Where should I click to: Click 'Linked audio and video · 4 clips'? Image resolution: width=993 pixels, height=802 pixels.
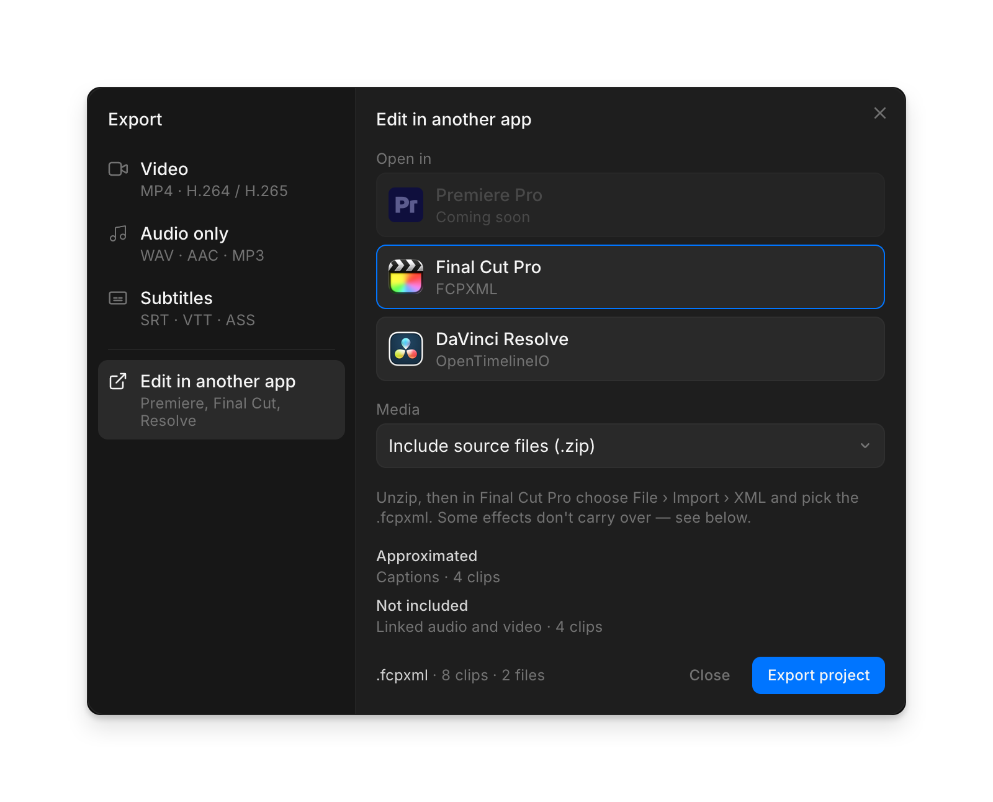(x=489, y=626)
